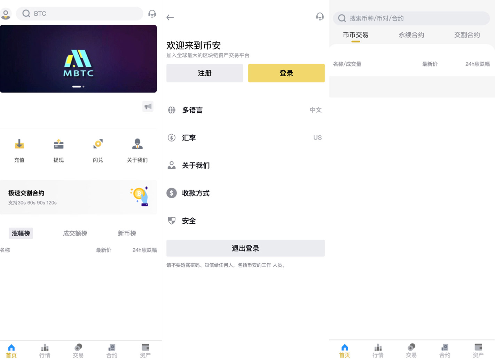495x360 pixels.
Task: Sort by 最新价 in left screen list
Action: [104, 250]
